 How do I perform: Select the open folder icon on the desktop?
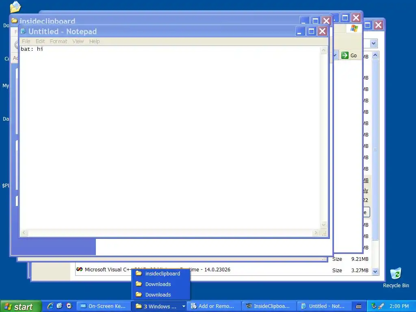click(15, 7)
